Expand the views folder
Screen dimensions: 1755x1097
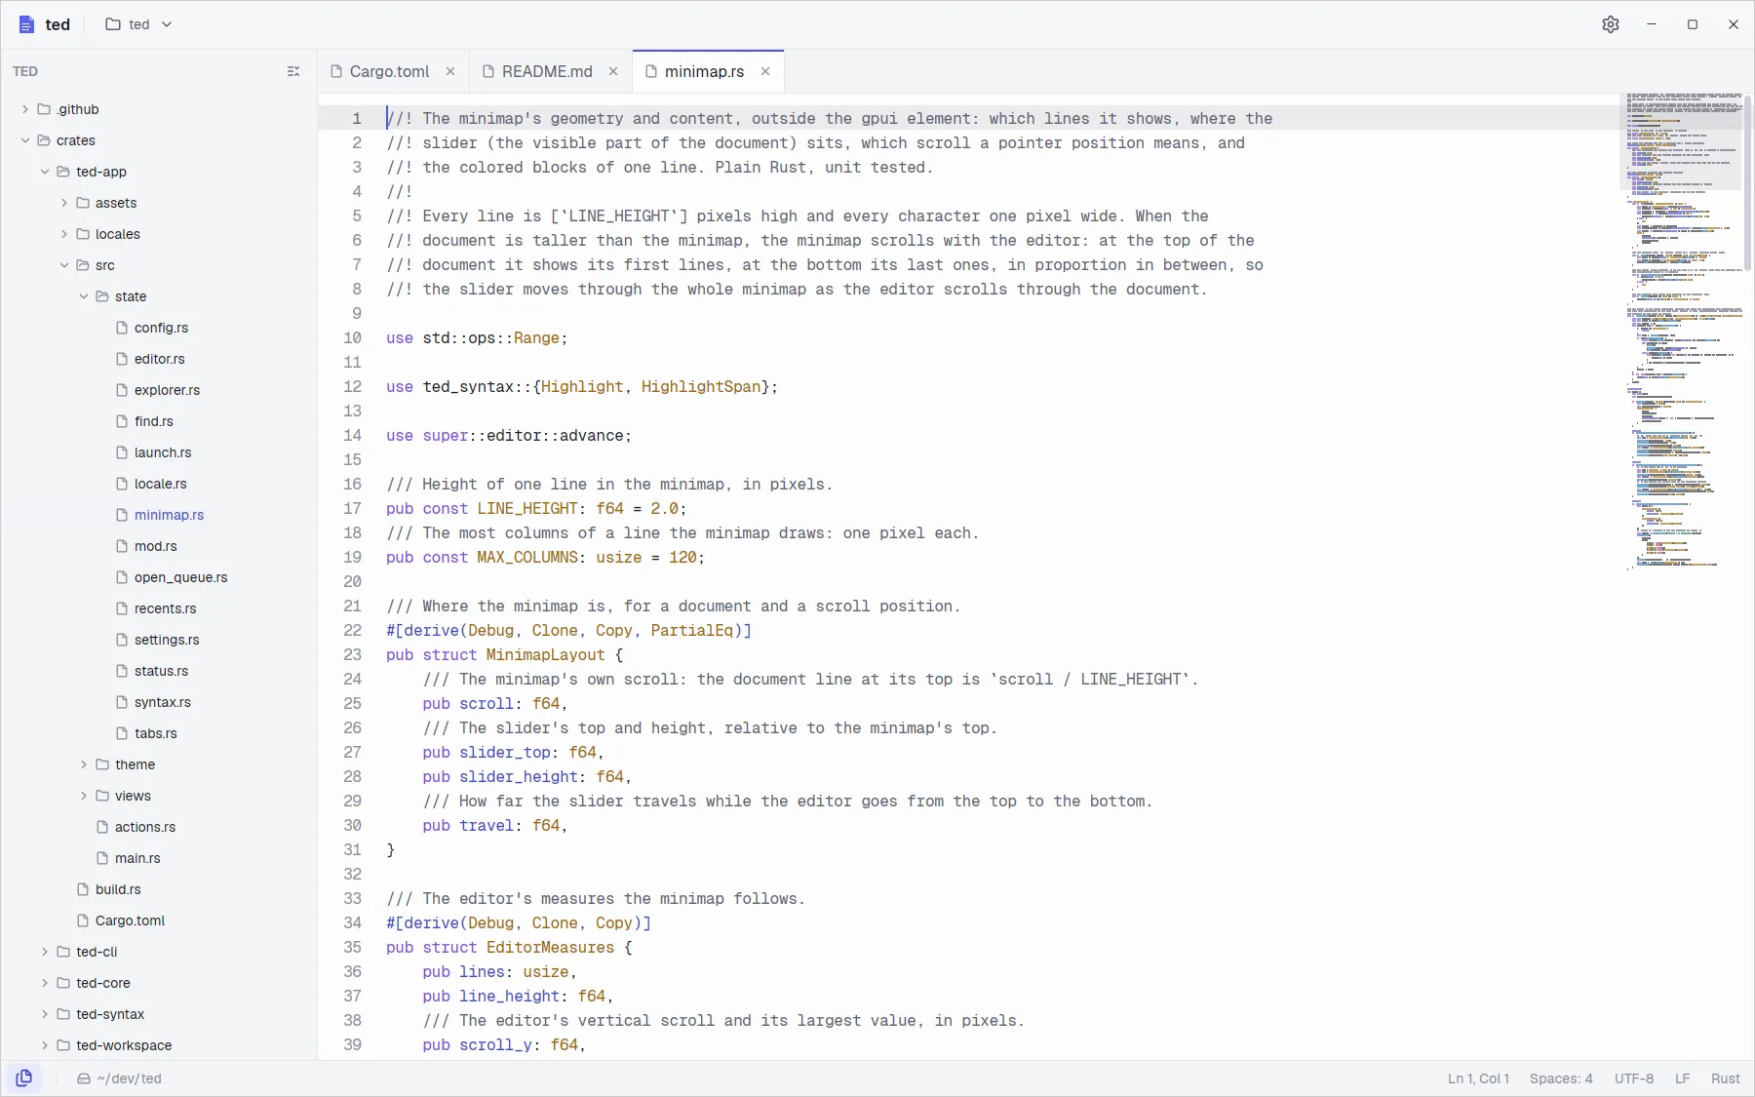tap(159, 796)
